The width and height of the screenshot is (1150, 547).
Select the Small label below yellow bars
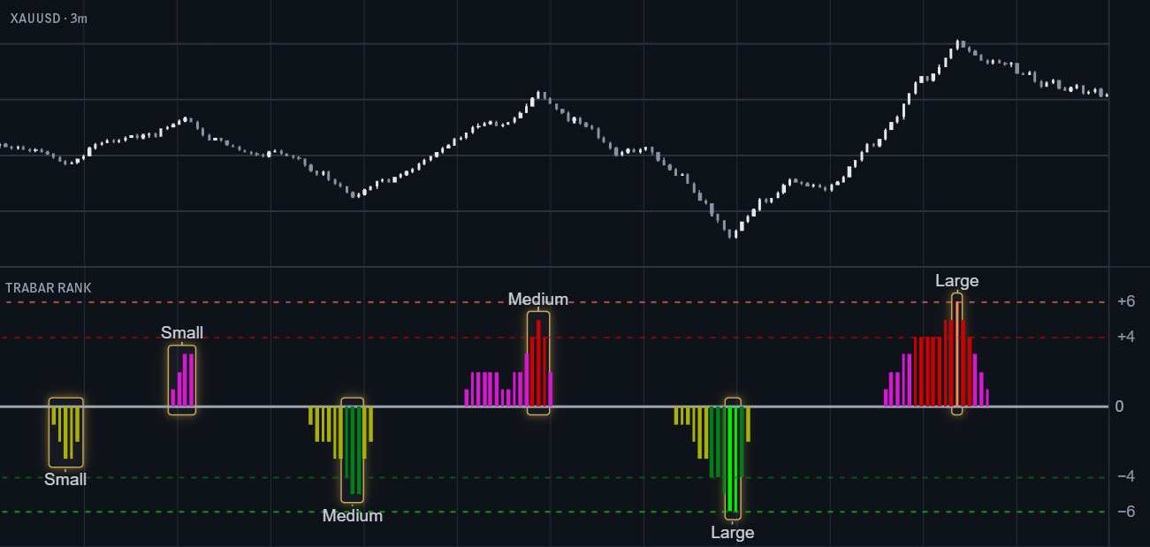click(x=65, y=480)
